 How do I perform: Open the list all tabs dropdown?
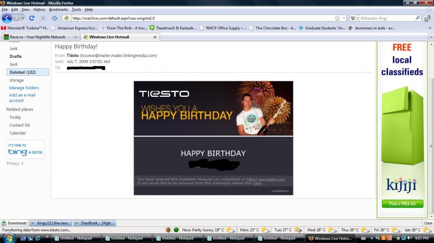click(x=431, y=37)
